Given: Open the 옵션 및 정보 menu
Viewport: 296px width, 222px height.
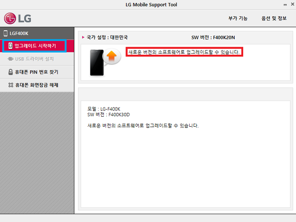Looking at the screenshot, I should pos(274,18).
